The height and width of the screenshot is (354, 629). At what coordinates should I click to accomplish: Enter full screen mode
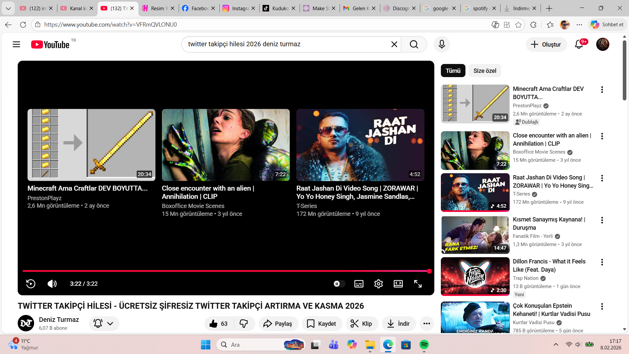[x=418, y=284]
